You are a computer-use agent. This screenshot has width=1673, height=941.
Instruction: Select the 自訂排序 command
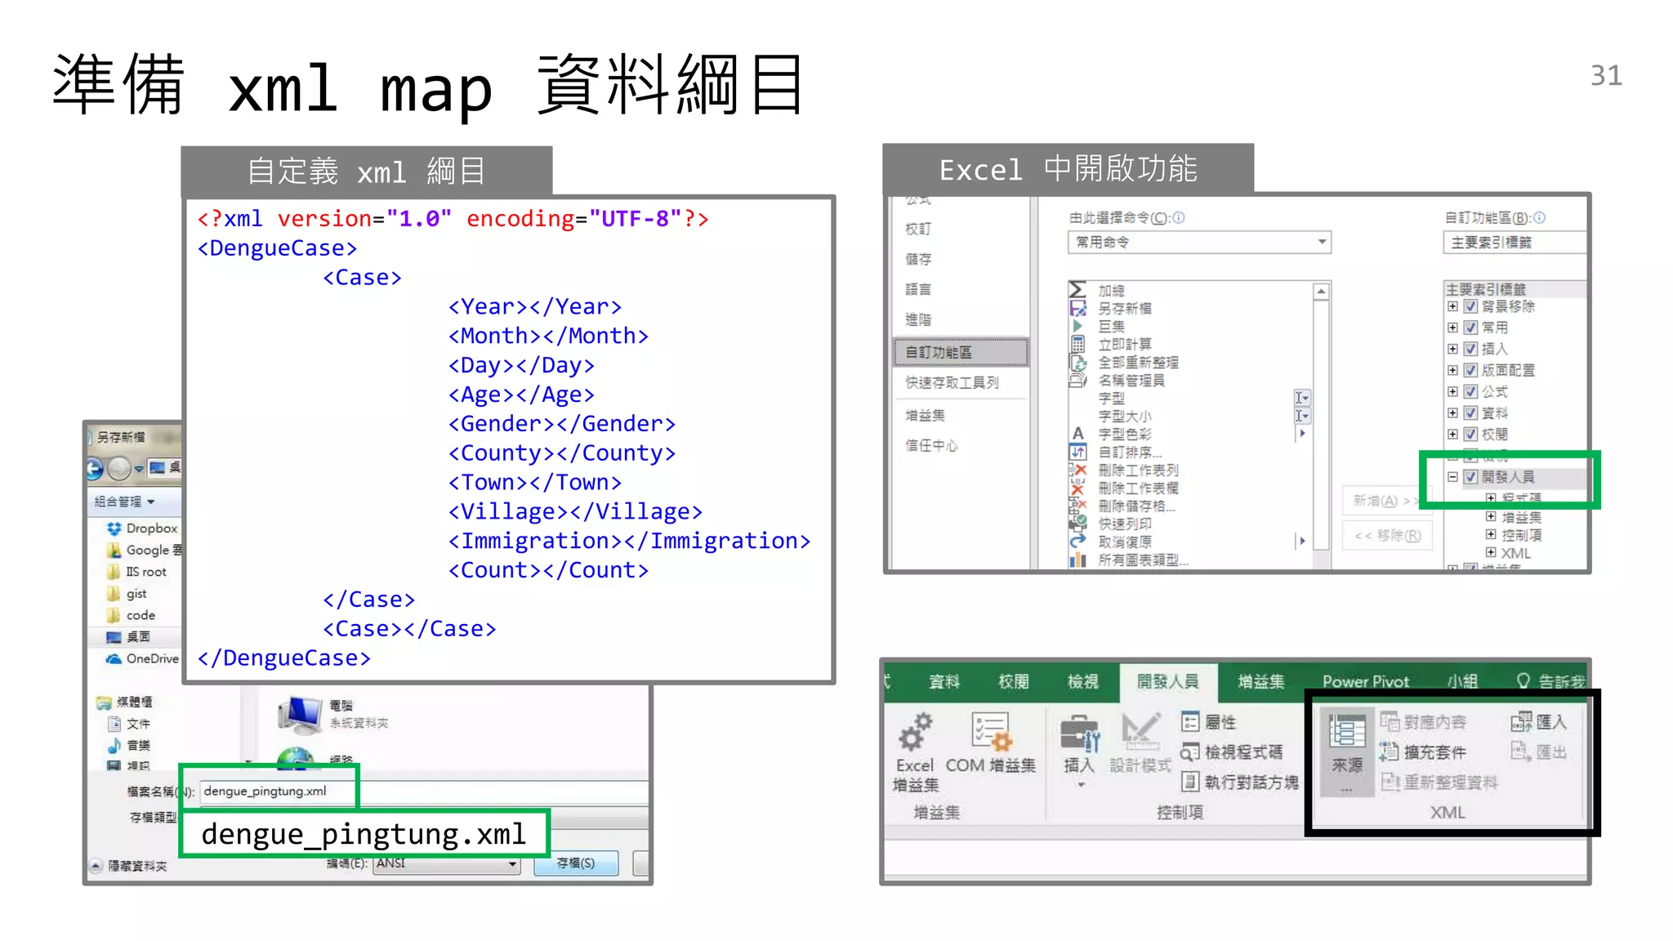tap(1117, 452)
